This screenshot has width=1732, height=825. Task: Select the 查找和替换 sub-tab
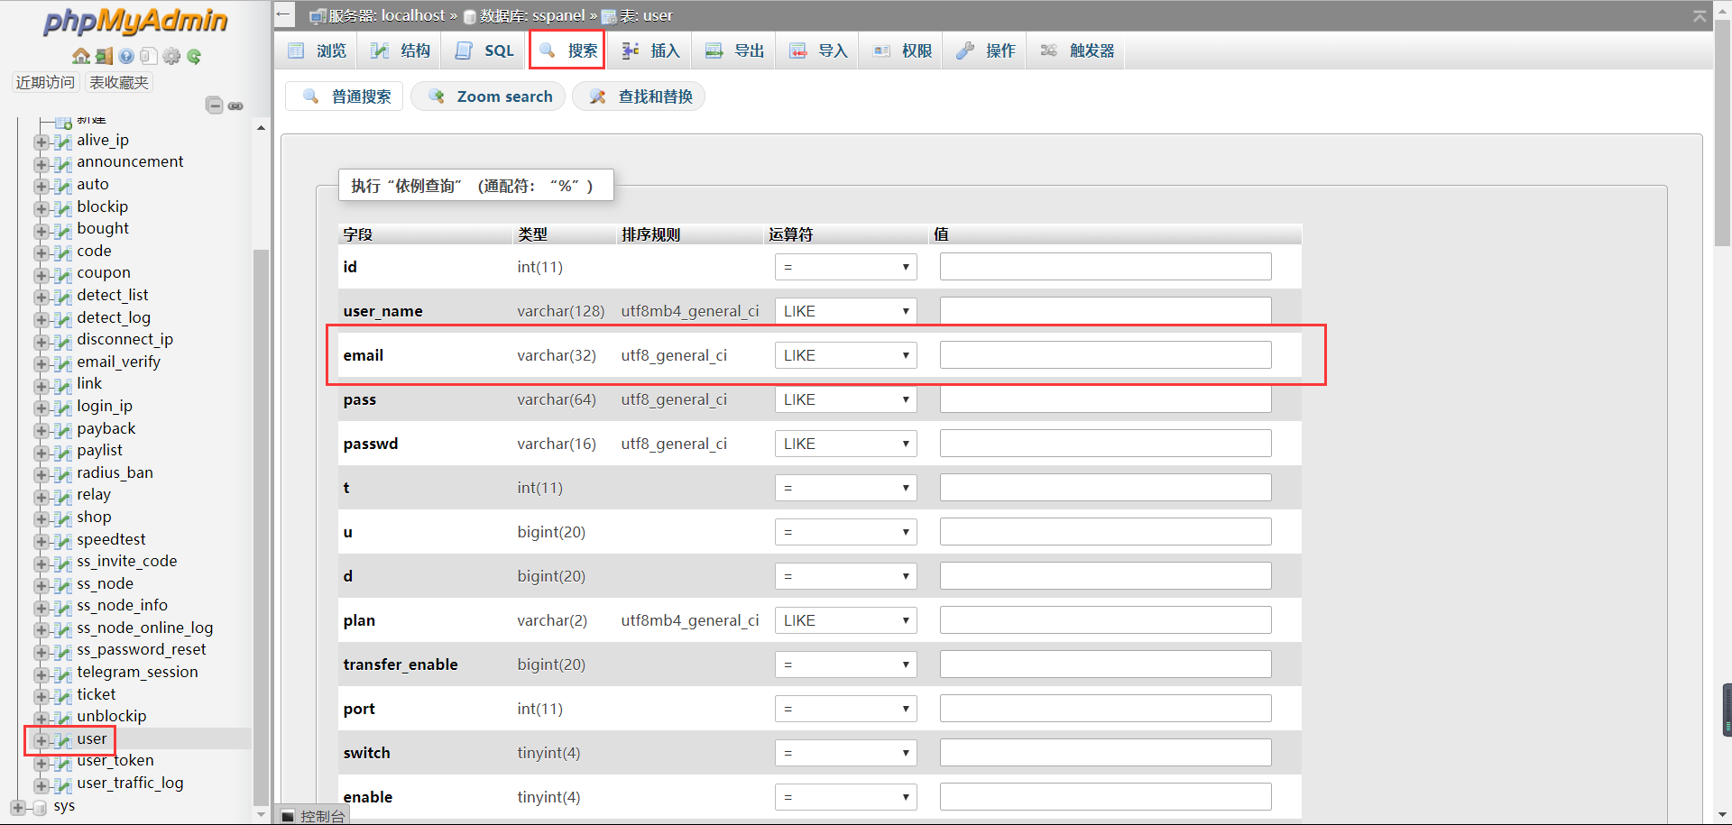coord(639,96)
